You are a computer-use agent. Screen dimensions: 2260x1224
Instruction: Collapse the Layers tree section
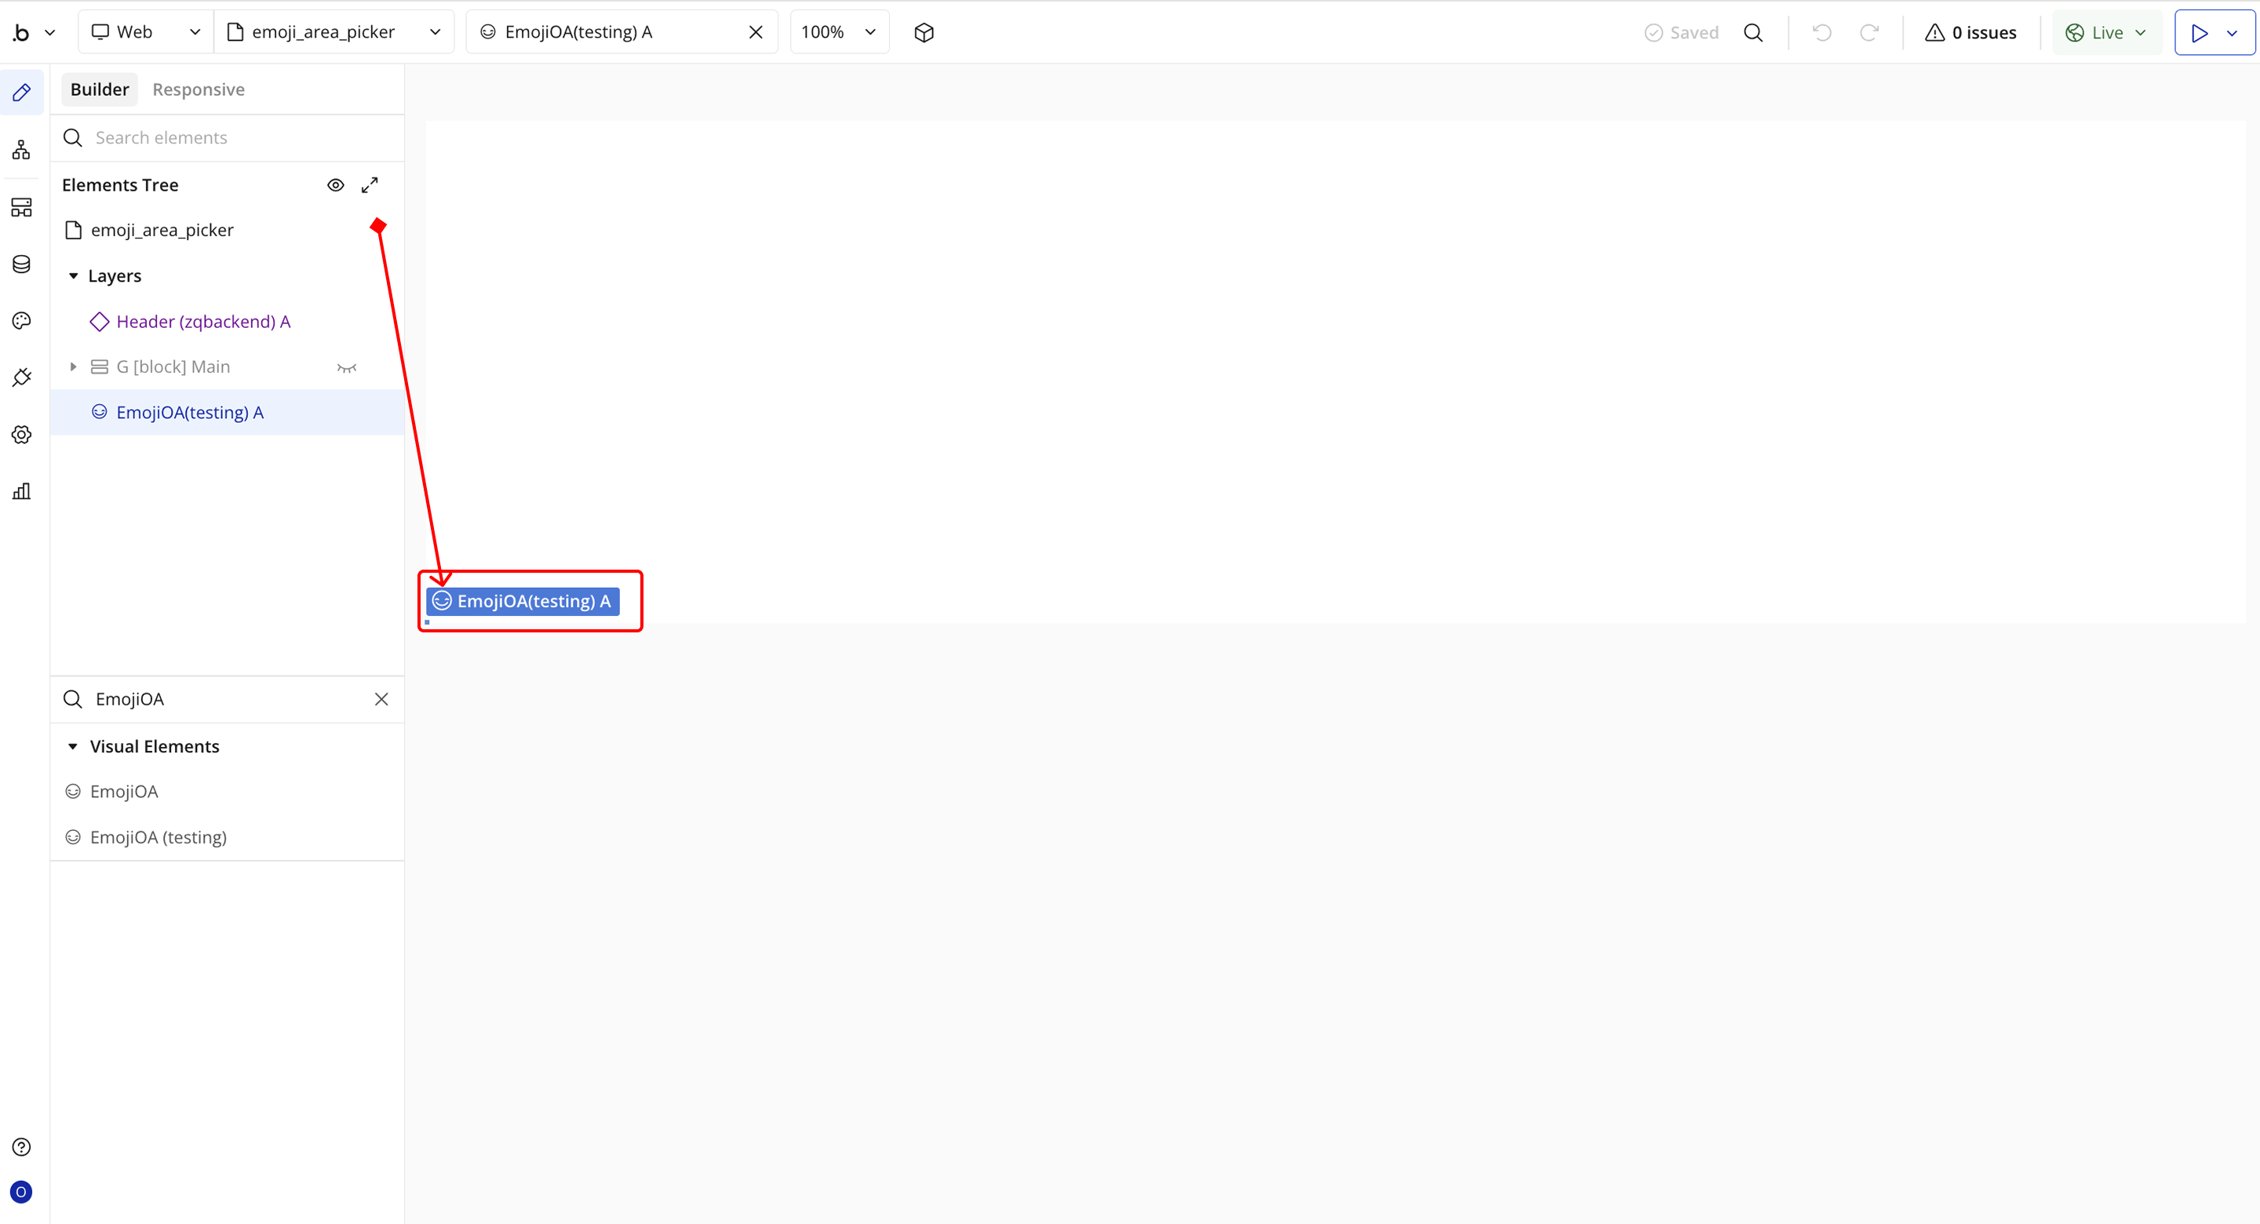74,276
